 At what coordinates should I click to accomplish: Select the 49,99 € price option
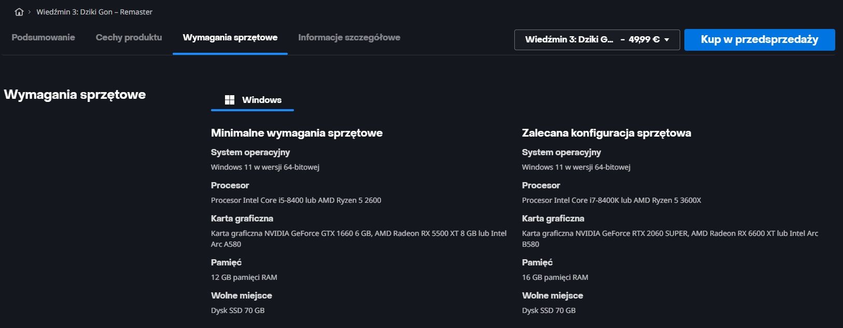point(644,39)
